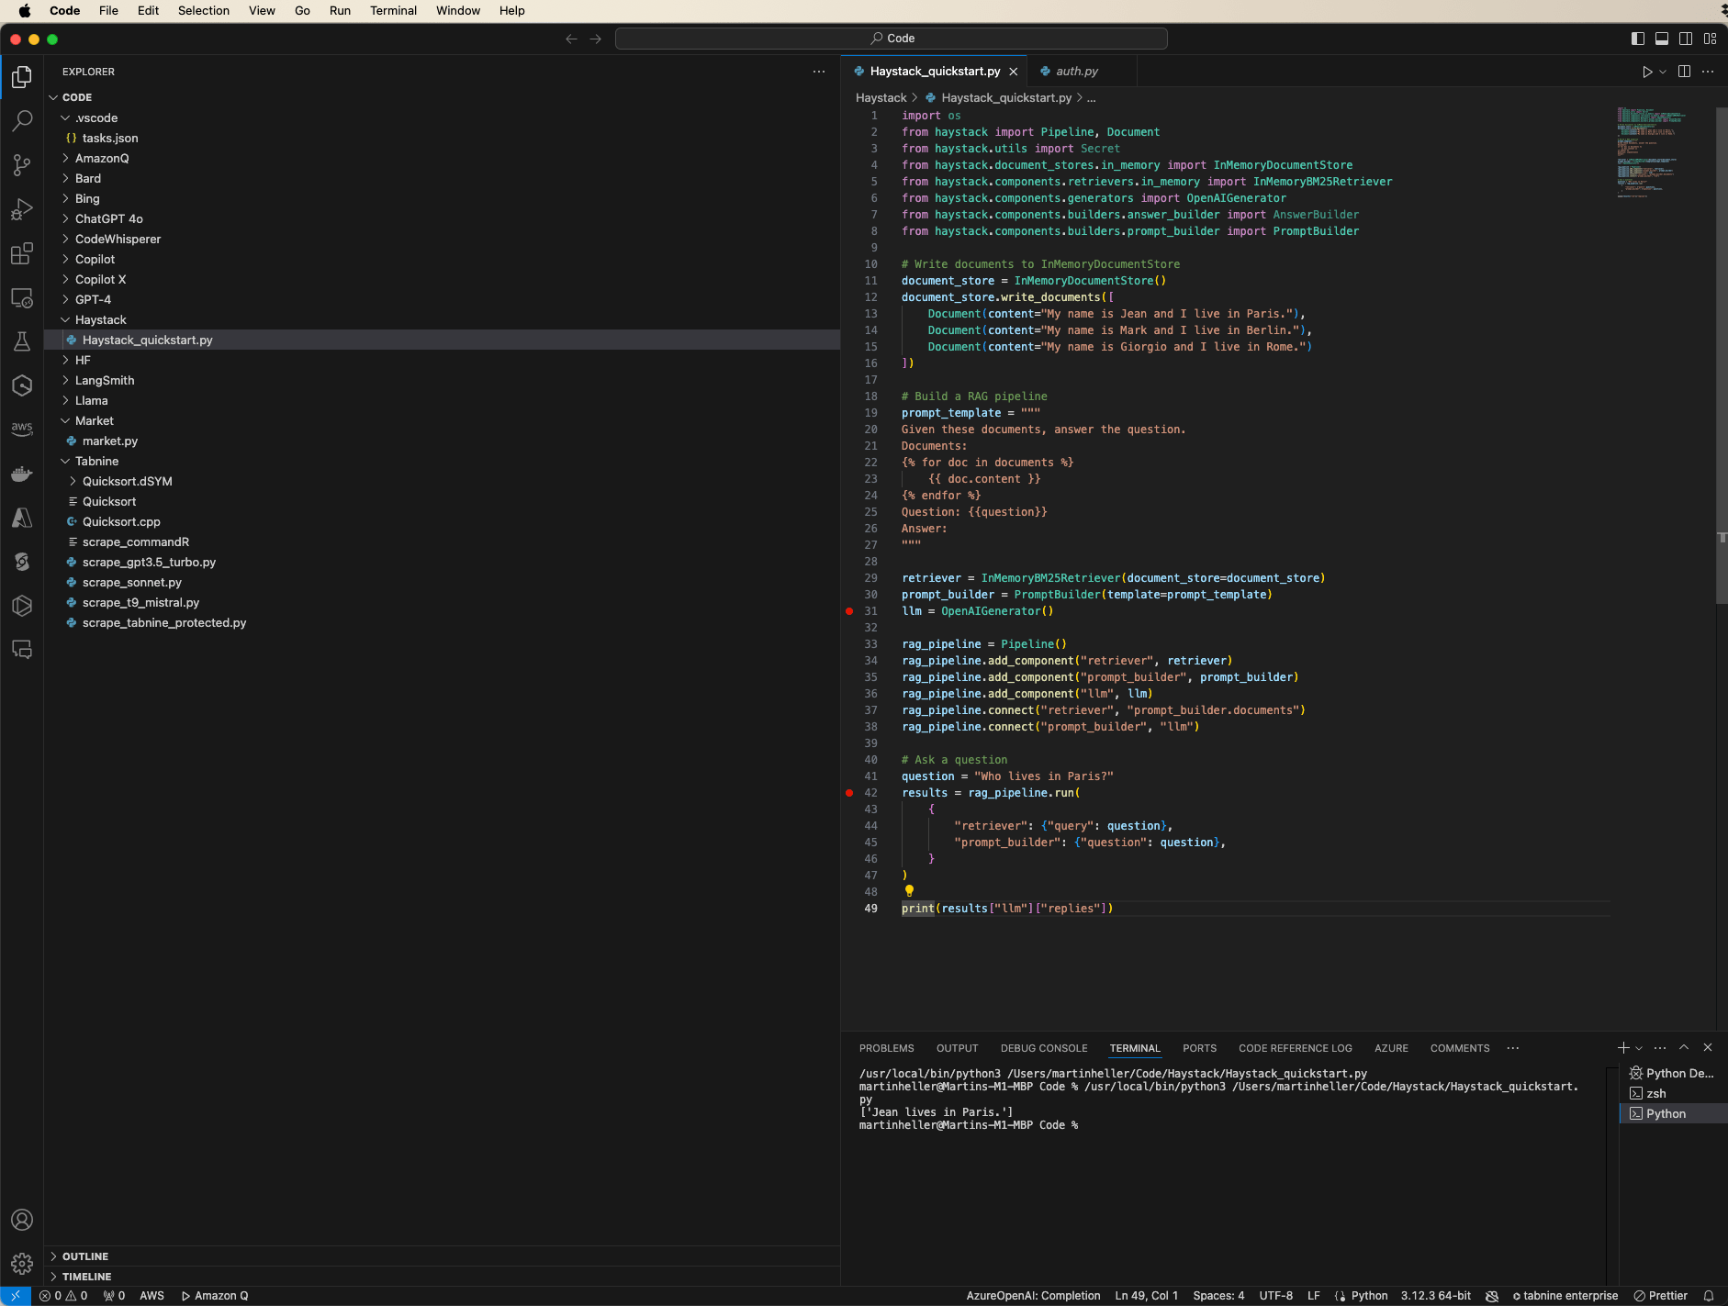Open the Docker view
This screenshot has height=1306, width=1728.
[22, 474]
